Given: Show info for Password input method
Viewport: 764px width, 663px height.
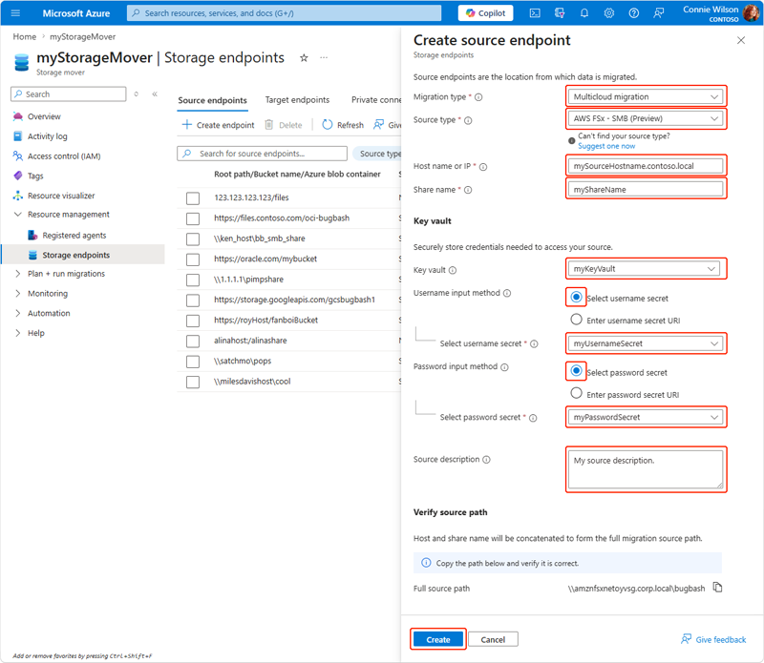Looking at the screenshot, I should coord(505,367).
